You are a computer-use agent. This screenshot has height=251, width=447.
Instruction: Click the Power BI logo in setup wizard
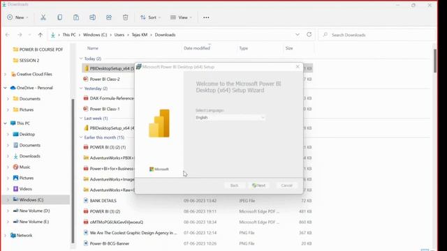tap(159, 123)
